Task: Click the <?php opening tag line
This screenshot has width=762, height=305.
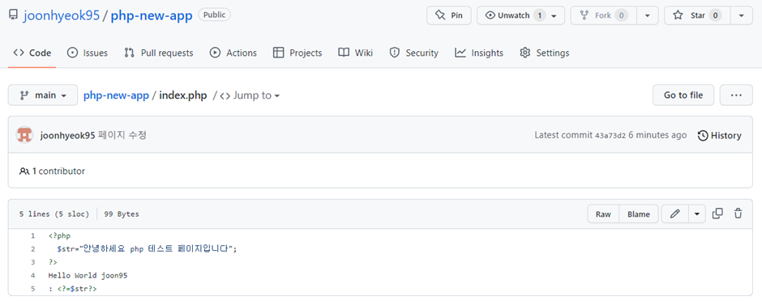Action: tap(59, 235)
